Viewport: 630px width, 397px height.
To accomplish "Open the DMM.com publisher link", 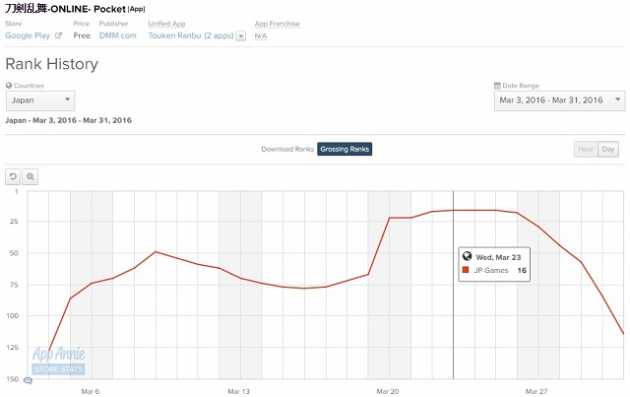I will pyautogui.click(x=118, y=35).
